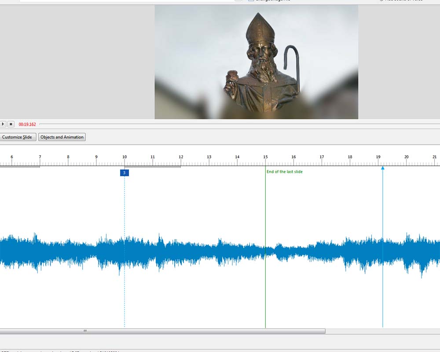
Task: Click ruler mark 8 on the timeline
Action: click(68, 157)
